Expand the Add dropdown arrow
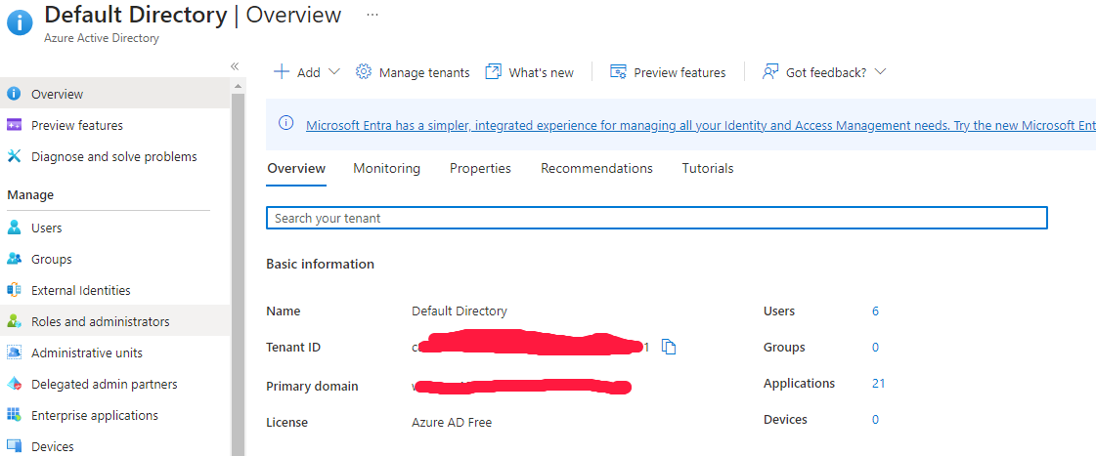This screenshot has width=1096, height=456. click(x=333, y=72)
